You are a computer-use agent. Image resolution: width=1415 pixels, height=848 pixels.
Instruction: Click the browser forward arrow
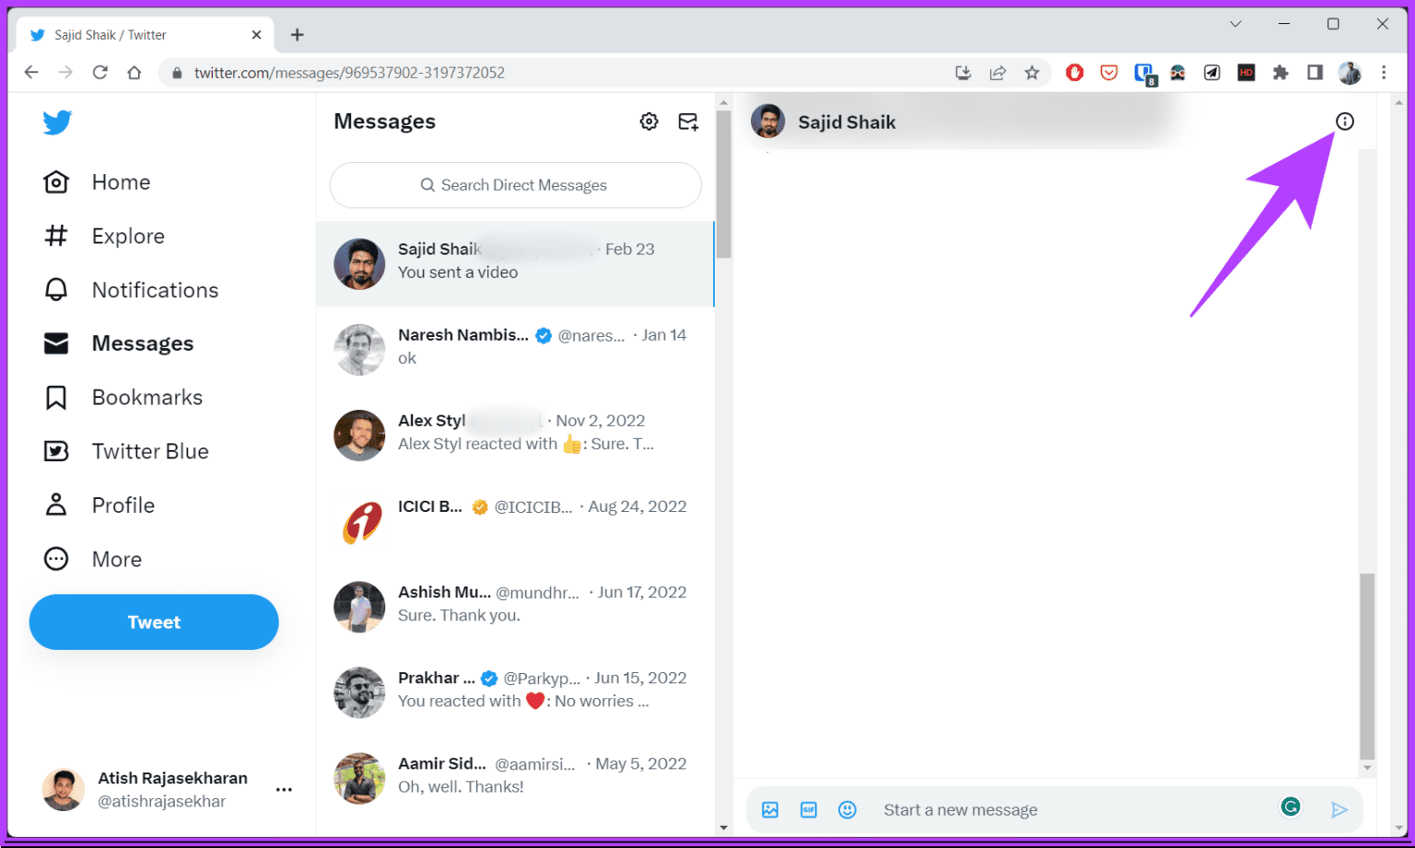pos(65,73)
